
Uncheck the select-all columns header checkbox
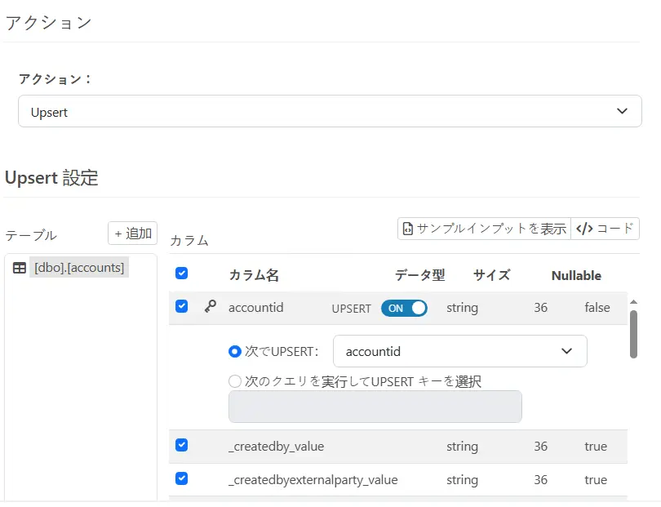pyautogui.click(x=182, y=274)
